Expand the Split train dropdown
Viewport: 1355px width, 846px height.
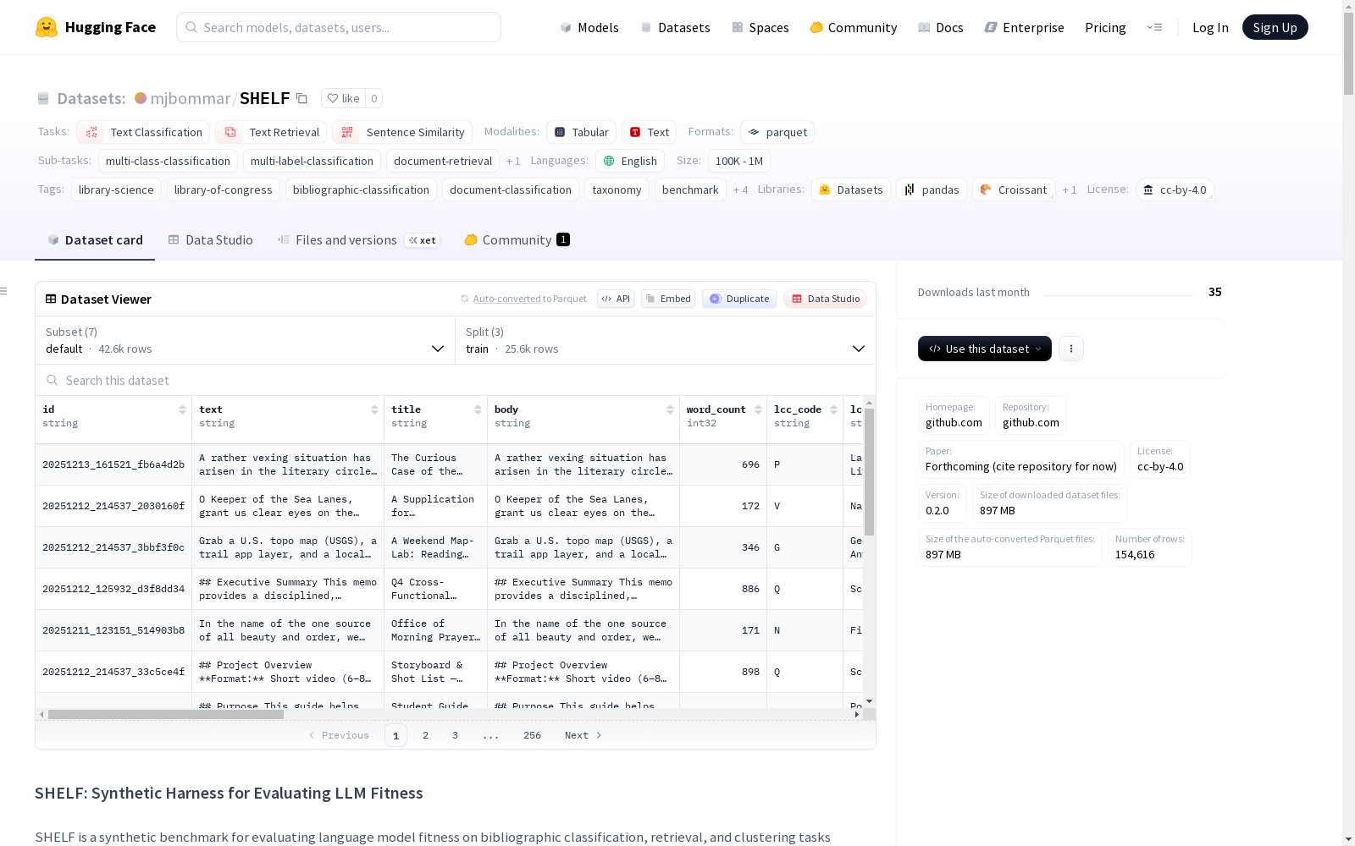coord(666,340)
